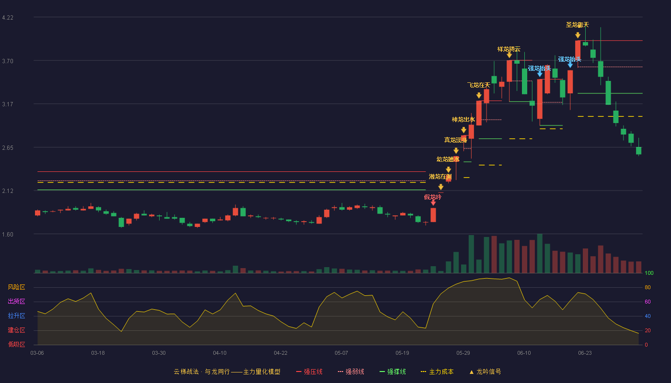Click the green 100 indicator axis label
Image resolution: width=671 pixels, height=383 pixels.
[649, 273]
